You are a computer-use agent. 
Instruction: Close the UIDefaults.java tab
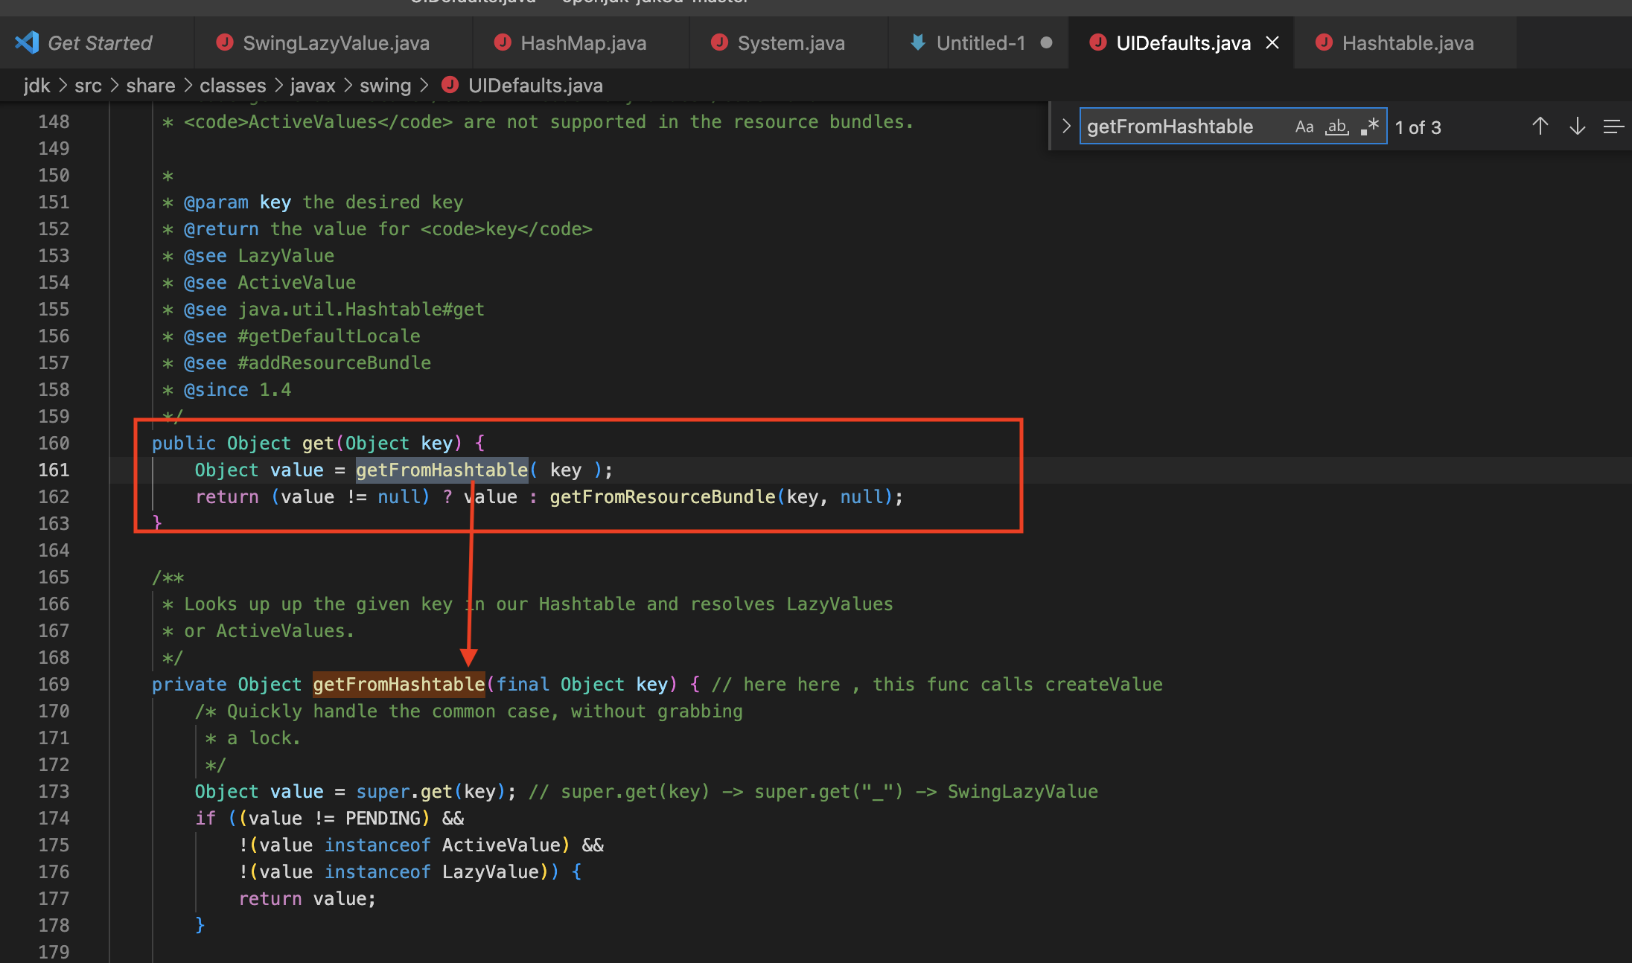(x=1272, y=43)
